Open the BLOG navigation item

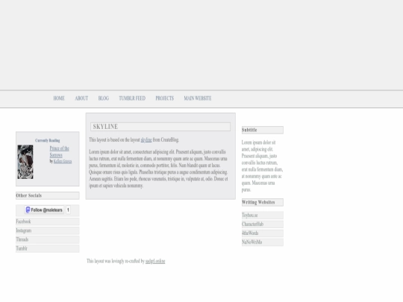104,98
